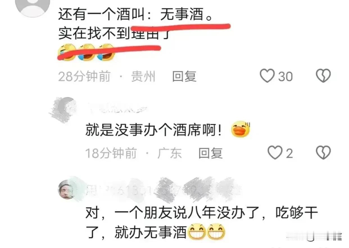
Task: Reply to the comment posted 28分钟前
Action: coord(184,76)
